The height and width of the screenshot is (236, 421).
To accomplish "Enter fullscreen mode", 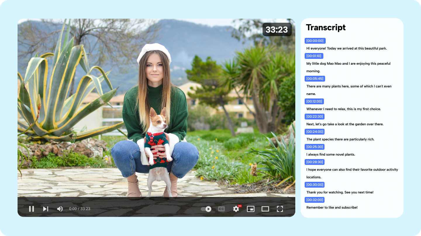I will click(280, 209).
